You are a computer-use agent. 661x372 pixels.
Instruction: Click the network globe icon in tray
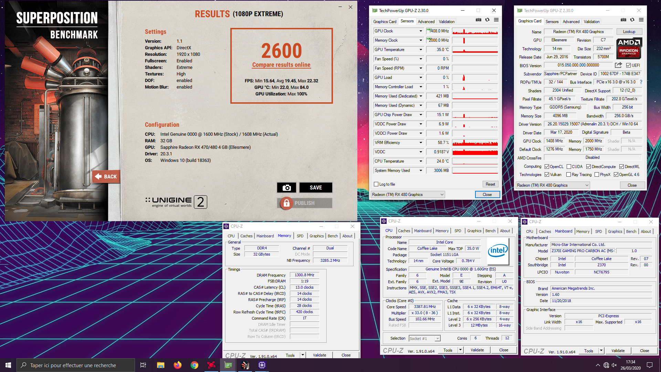click(x=606, y=365)
